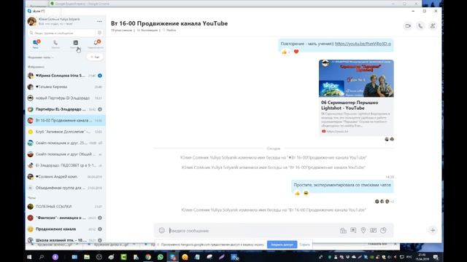Open the Notifications tab with bell icon
This screenshot has width=467, height=262.
click(96, 44)
